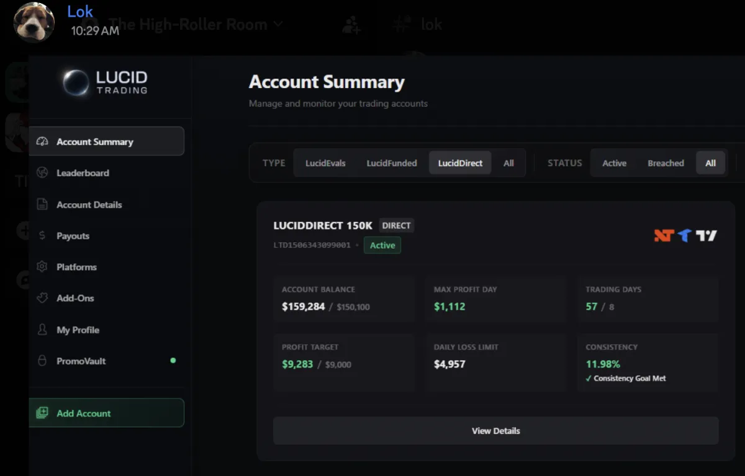Click the Add Account plus icon
Viewport: 745px width, 476px height.
pyautogui.click(x=42, y=413)
